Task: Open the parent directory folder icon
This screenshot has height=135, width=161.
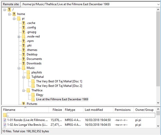Action: [x=5, y=115]
